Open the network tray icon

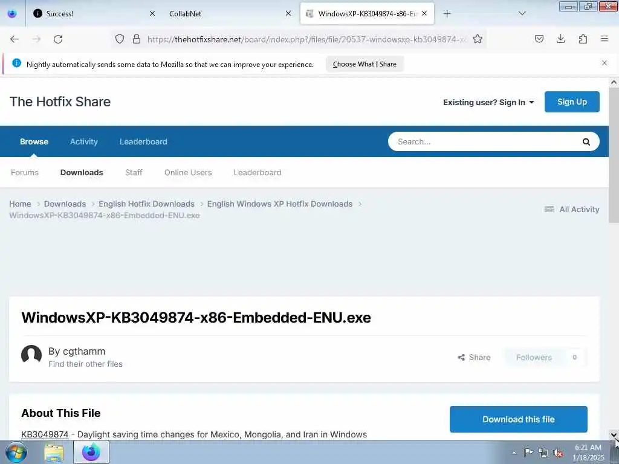pyautogui.click(x=543, y=453)
